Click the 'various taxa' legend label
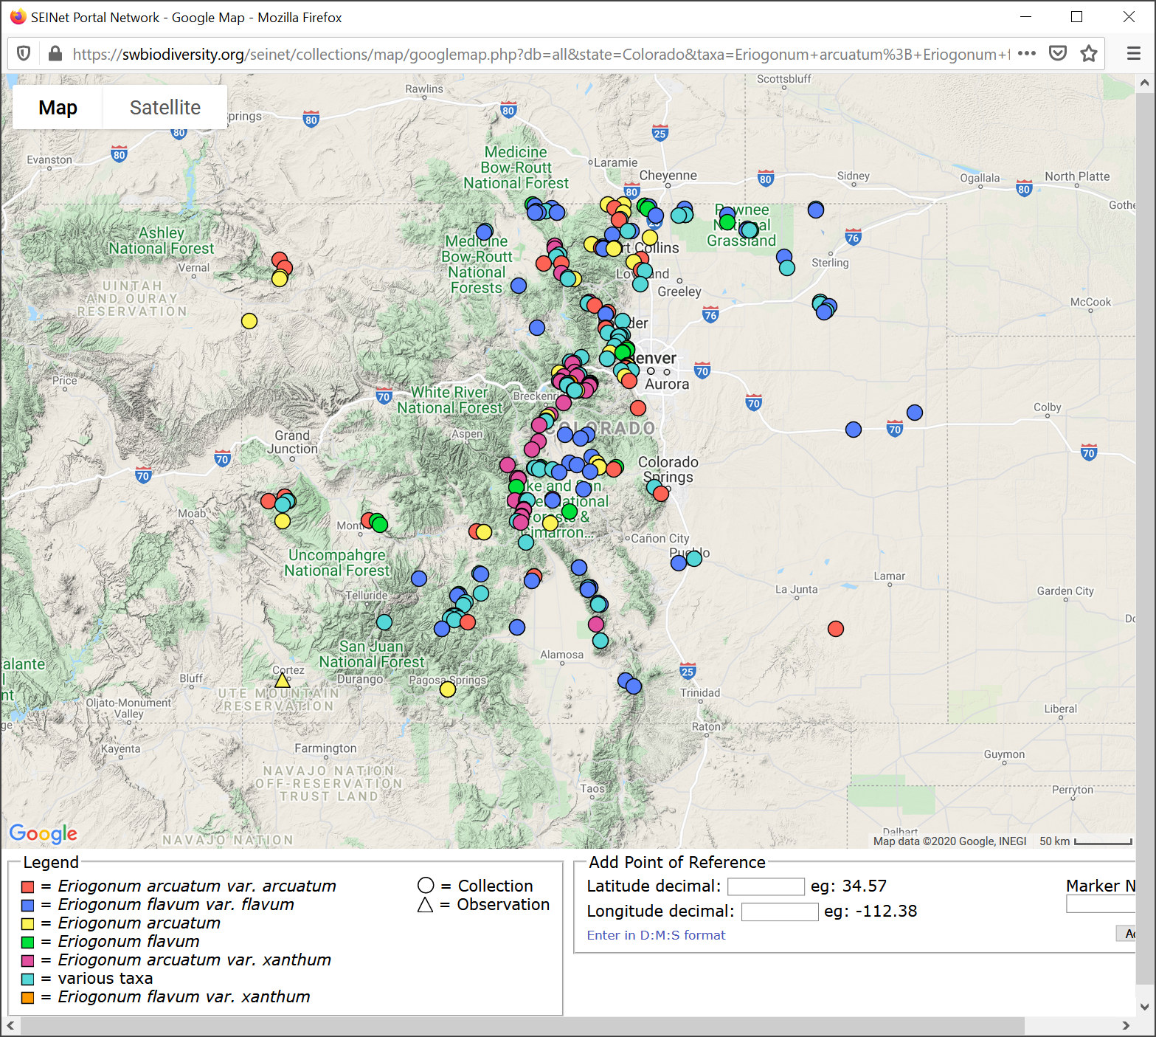The image size is (1156, 1037). (105, 979)
